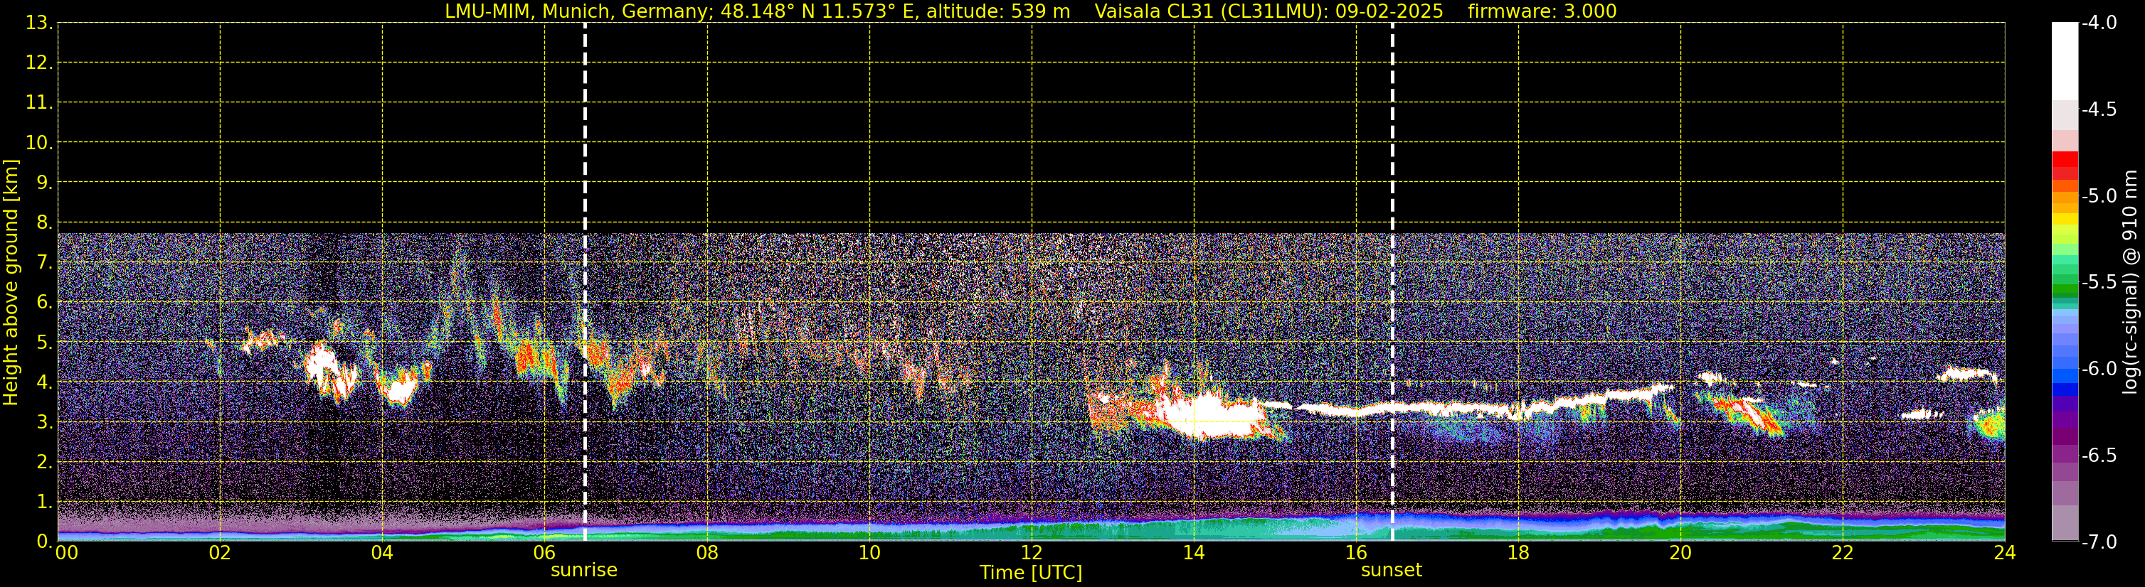Click the '08' time axis tick label
This screenshot has width=2145, height=587.
(x=707, y=553)
